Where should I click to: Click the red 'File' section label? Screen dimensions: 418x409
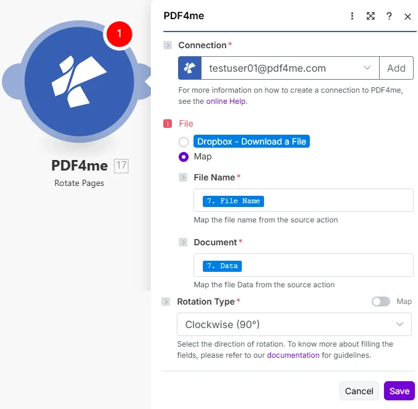pos(186,124)
